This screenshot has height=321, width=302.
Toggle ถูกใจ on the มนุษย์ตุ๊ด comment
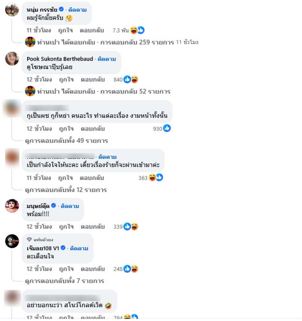coord(66,227)
